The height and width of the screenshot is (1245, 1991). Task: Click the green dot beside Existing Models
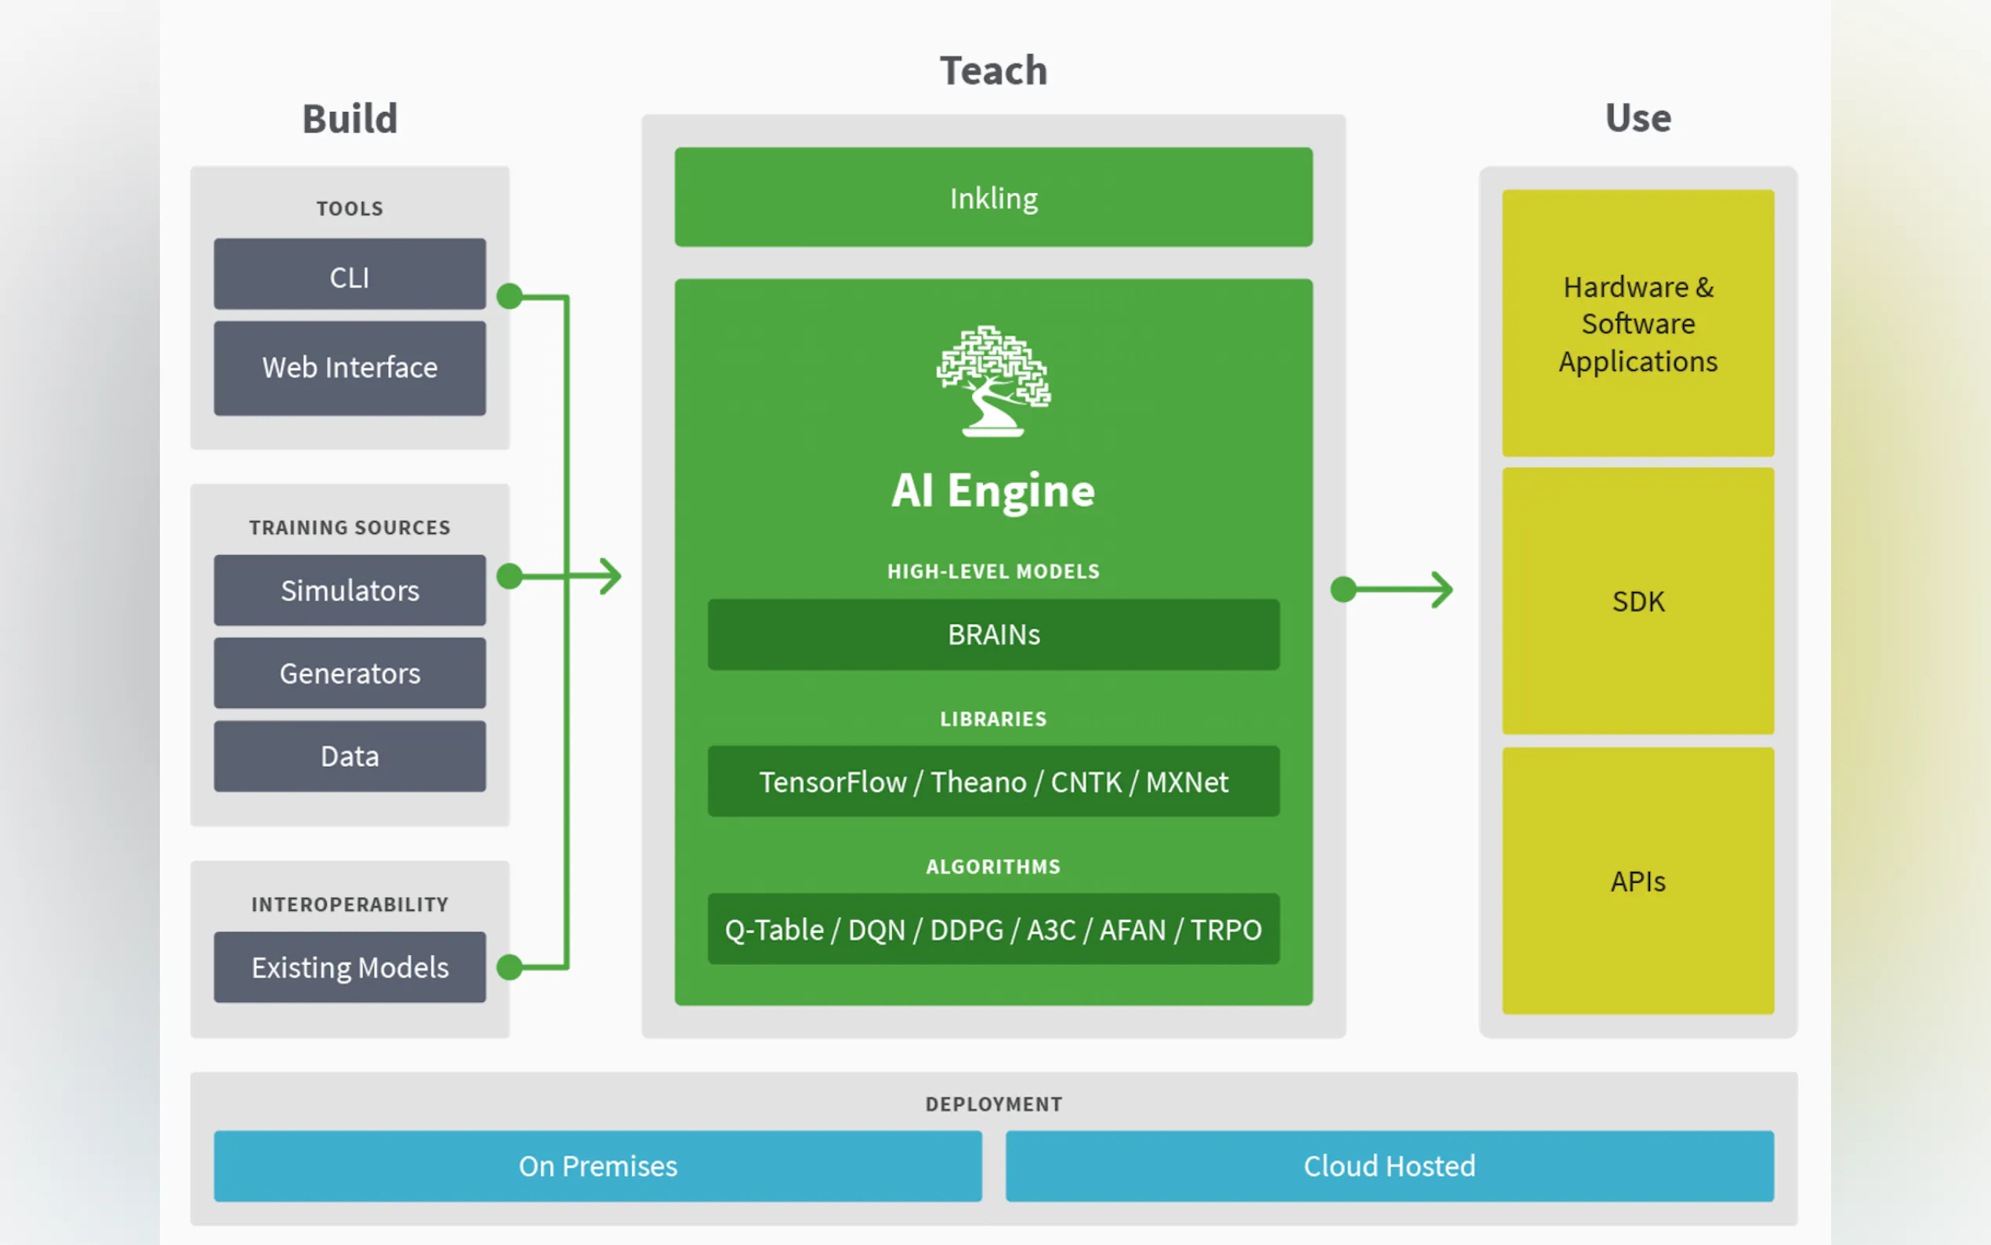point(510,967)
